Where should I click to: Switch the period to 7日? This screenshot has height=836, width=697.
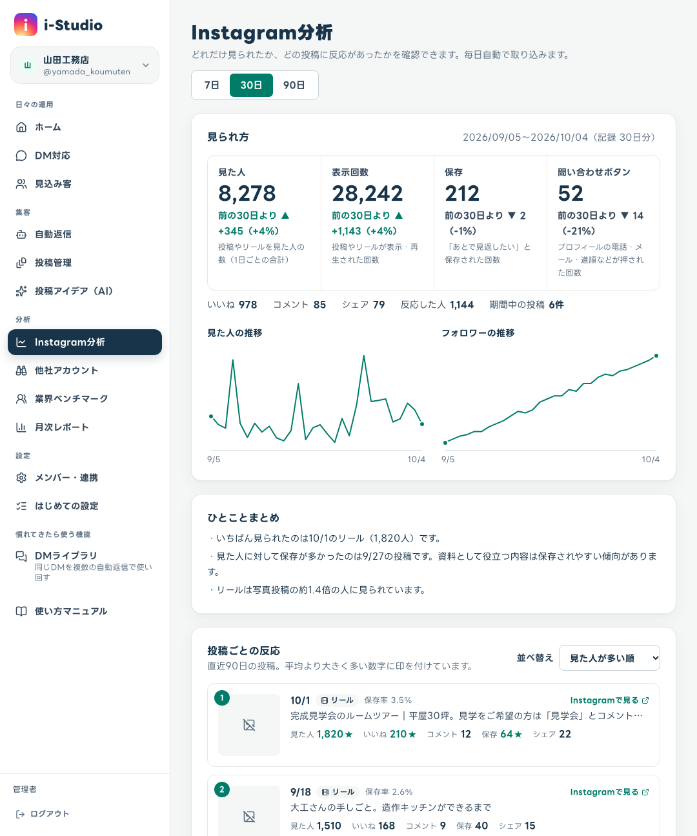click(x=212, y=85)
